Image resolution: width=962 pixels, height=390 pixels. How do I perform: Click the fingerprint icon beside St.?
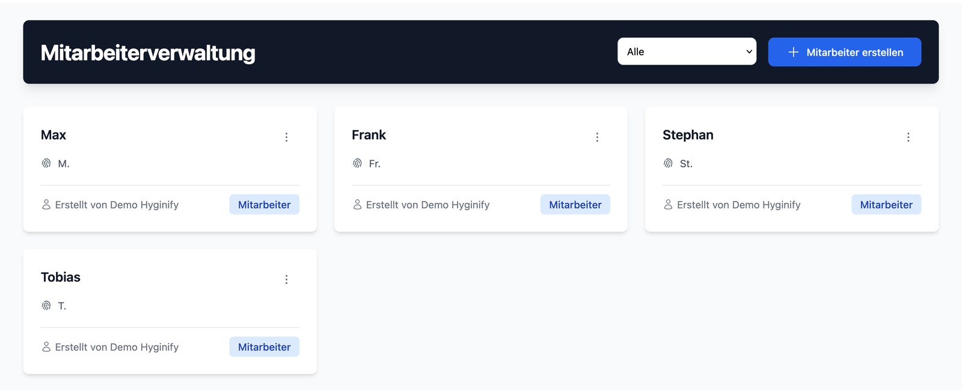point(668,163)
